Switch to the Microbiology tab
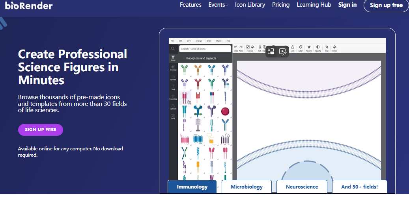 point(247,187)
